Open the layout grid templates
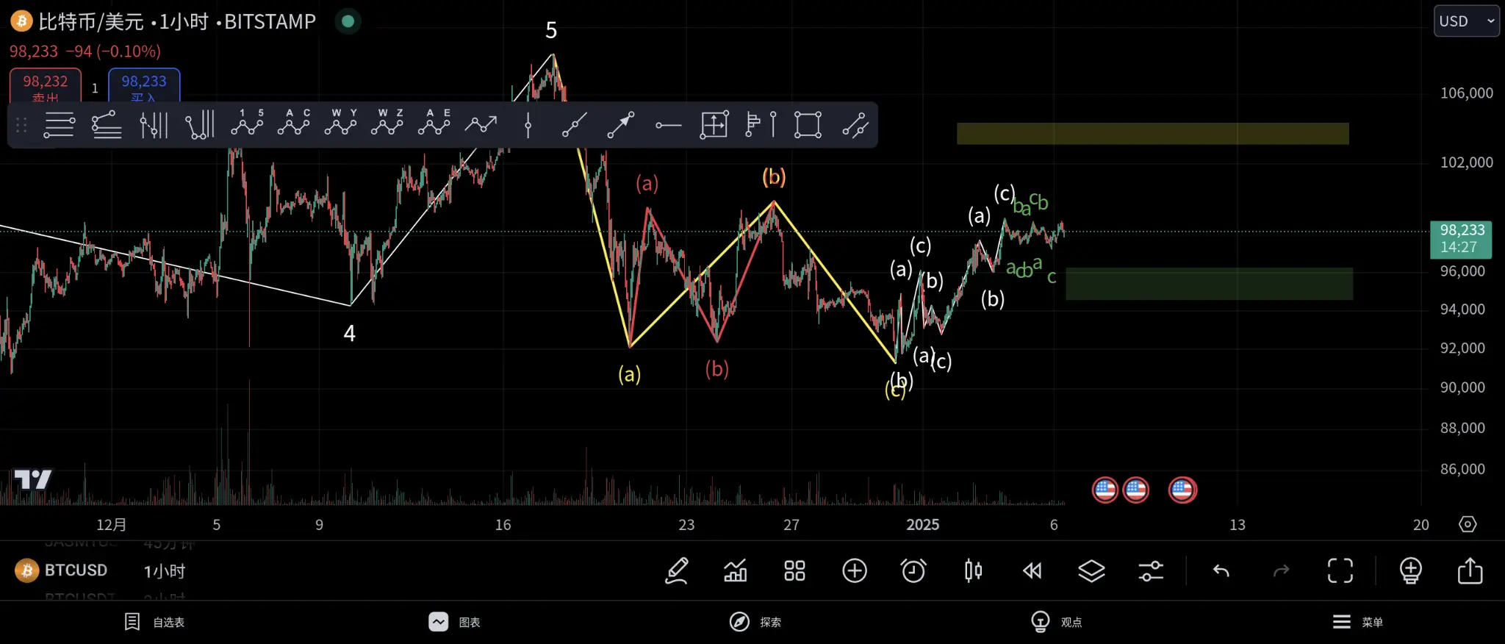1505x644 pixels. (794, 570)
